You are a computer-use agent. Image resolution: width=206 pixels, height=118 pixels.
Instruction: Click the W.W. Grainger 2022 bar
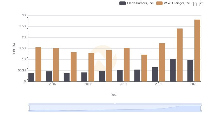[x=179, y=55]
